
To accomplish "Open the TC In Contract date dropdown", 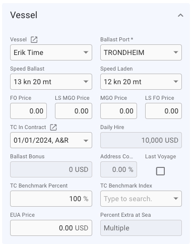I will point(51,140).
